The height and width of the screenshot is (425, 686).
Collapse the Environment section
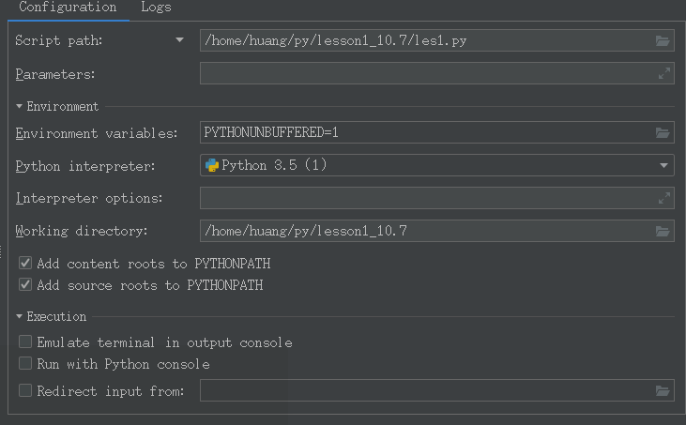click(x=20, y=106)
